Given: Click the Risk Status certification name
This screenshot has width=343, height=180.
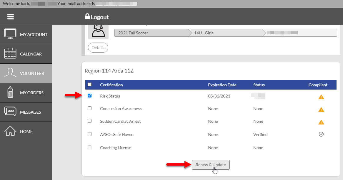Looking at the screenshot, I should (110, 96).
